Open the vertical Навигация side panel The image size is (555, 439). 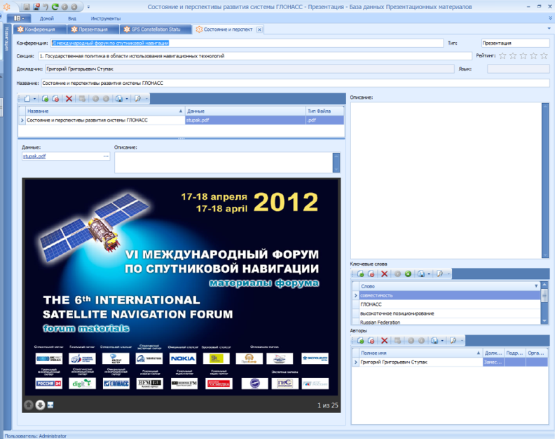(6, 39)
